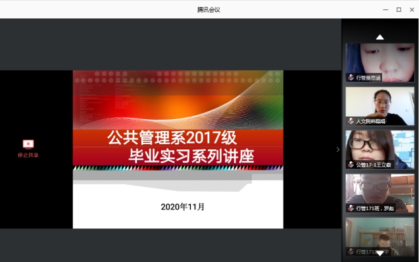Select the 行管171班 participant video thumbnail
The image size is (419, 262).
(380, 193)
